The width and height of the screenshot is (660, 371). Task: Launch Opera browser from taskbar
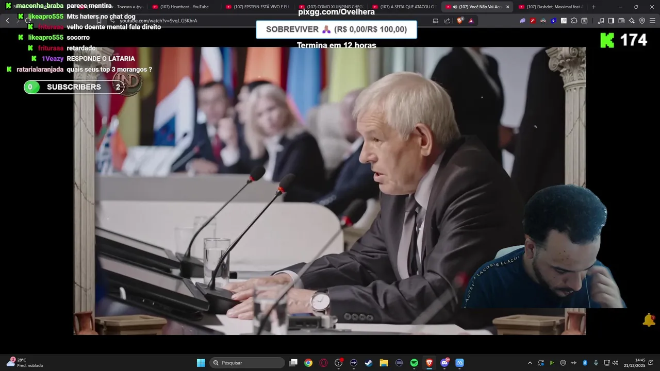pos(323,363)
